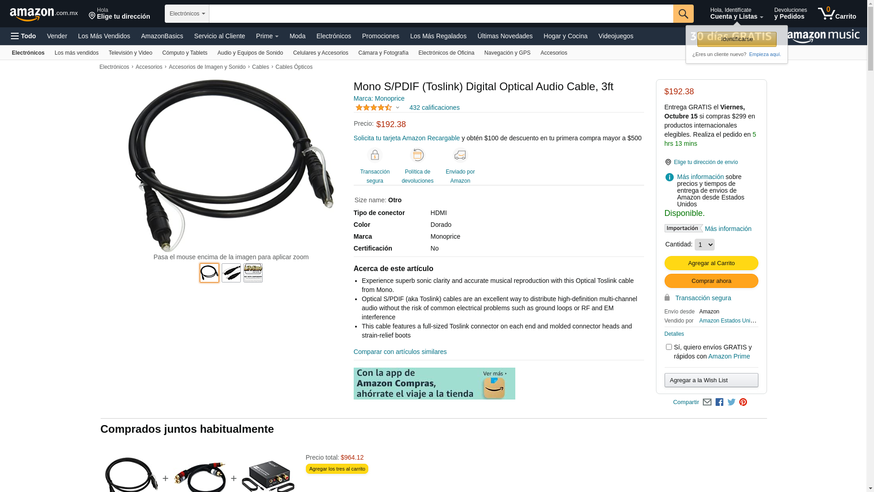The width and height of the screenshot is (874, 492).
Task: Open the Todo hamburger menu
Action: 23,36
